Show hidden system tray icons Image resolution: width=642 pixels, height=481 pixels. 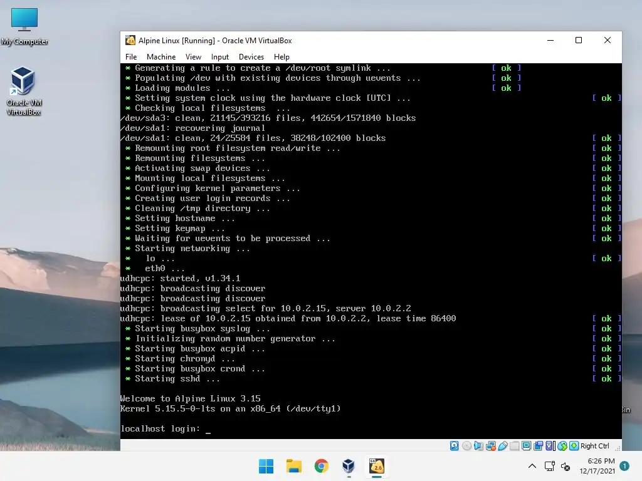[x=532, y=466]
